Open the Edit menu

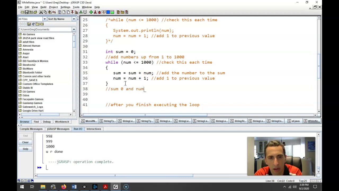(27, 7)
